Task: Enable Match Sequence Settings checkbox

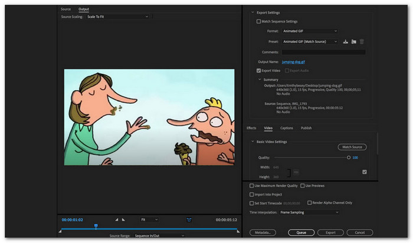Action: [258, 21]
